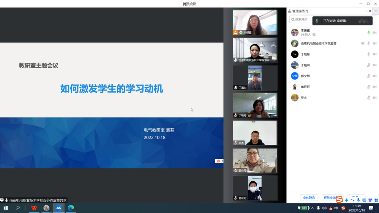Click the 解除全体静音 button

pos(329,198)
